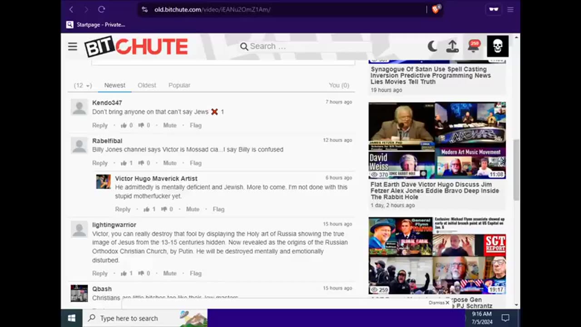Reply to Victor Hugo Maverick Artist

[x=123, y=209]
